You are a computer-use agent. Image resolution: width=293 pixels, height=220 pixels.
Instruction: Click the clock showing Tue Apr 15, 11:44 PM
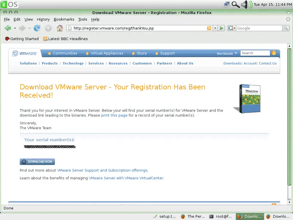coord(272,4)
